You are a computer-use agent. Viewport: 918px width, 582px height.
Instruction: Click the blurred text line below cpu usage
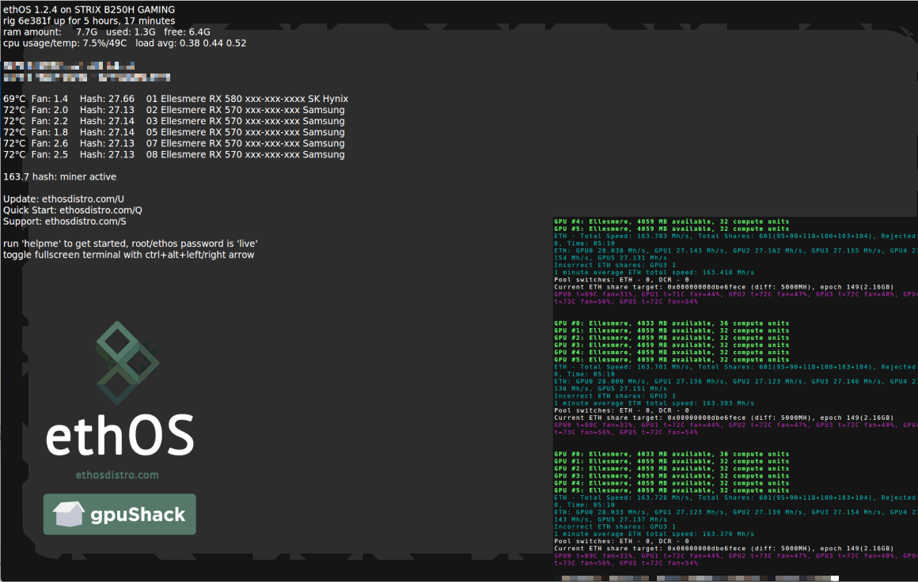pyautogui.click(x=69, y=66)
